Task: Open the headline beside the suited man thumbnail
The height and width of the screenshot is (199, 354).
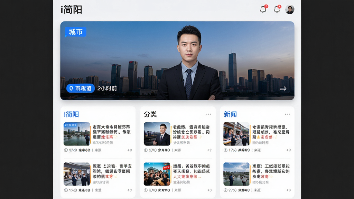Action: [x=192, y=132]
